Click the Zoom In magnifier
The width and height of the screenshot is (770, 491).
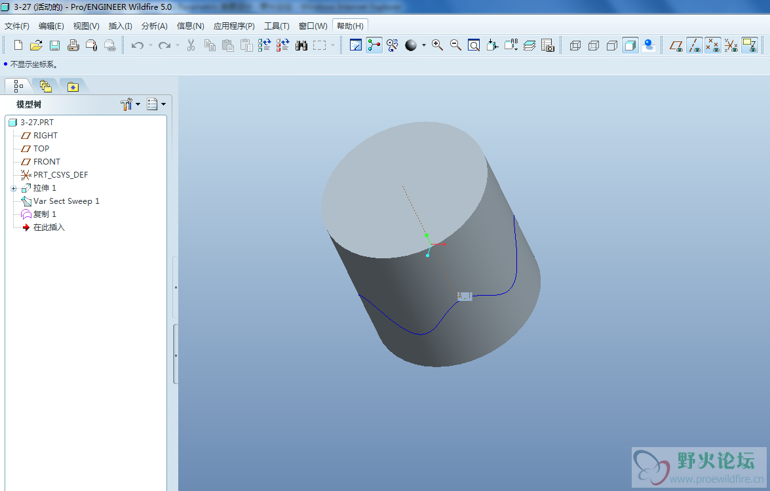click(437, 46)
